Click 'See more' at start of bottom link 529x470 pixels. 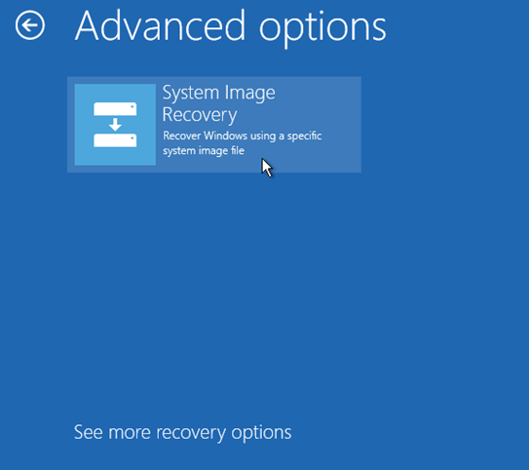coord(112,433)
